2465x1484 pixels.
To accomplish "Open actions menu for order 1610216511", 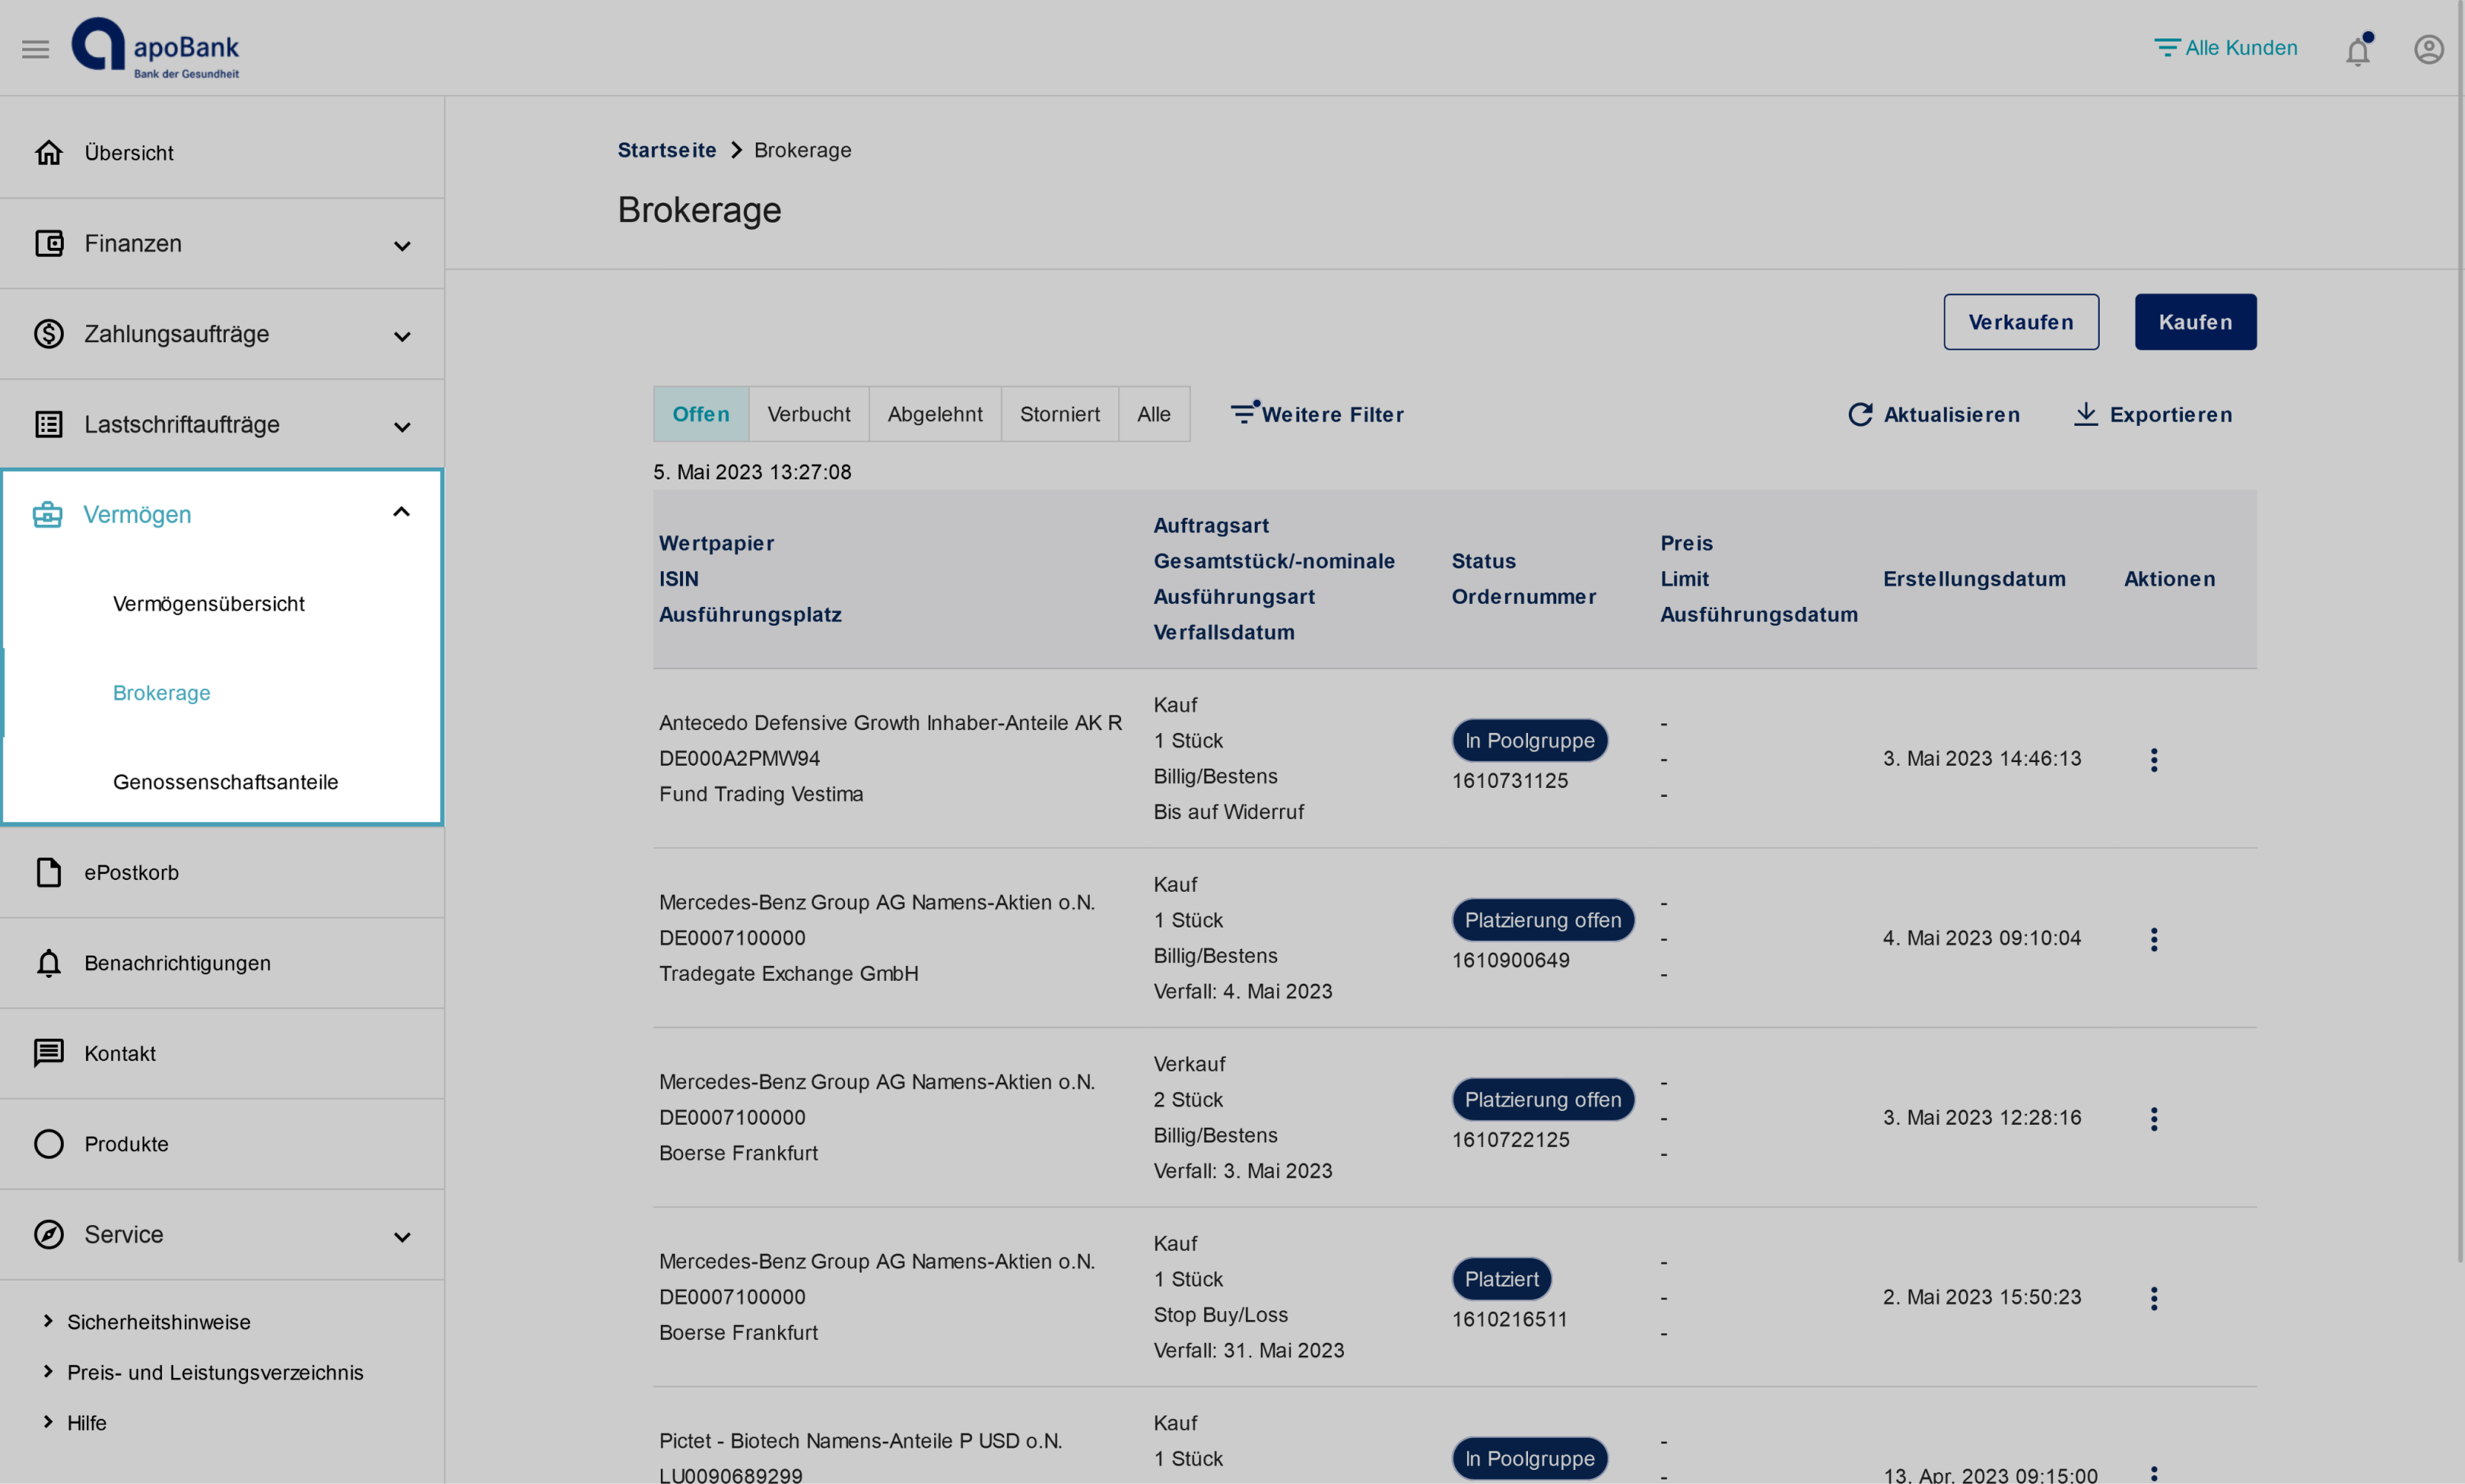I will [2154, 1298].
